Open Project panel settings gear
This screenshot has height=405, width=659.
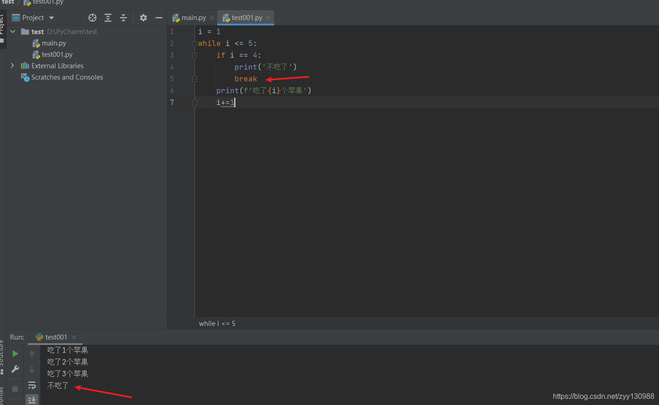143,18
